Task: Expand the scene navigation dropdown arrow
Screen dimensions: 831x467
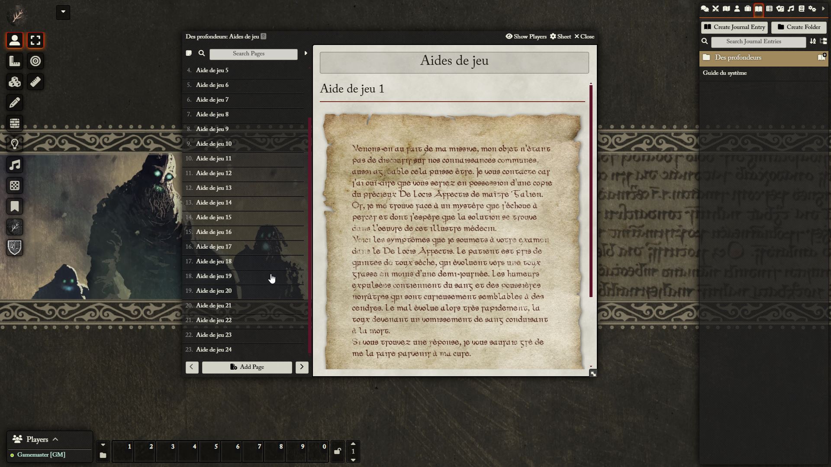Action: click(x=63, y=12)
